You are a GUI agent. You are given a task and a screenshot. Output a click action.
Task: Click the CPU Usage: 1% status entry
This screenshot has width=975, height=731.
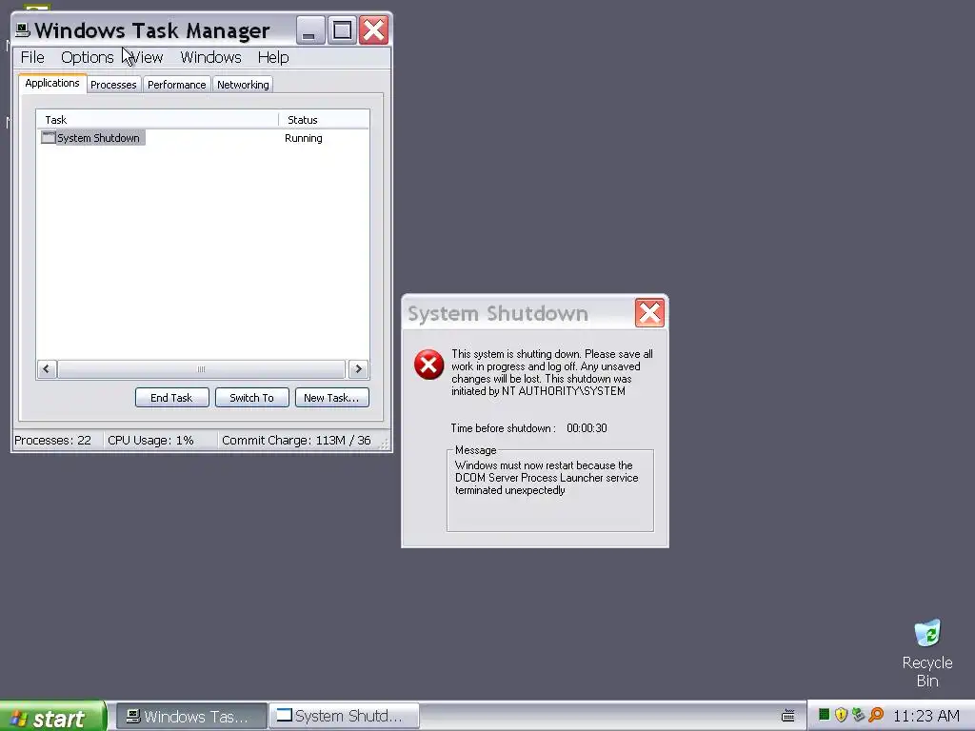point(151,440)
